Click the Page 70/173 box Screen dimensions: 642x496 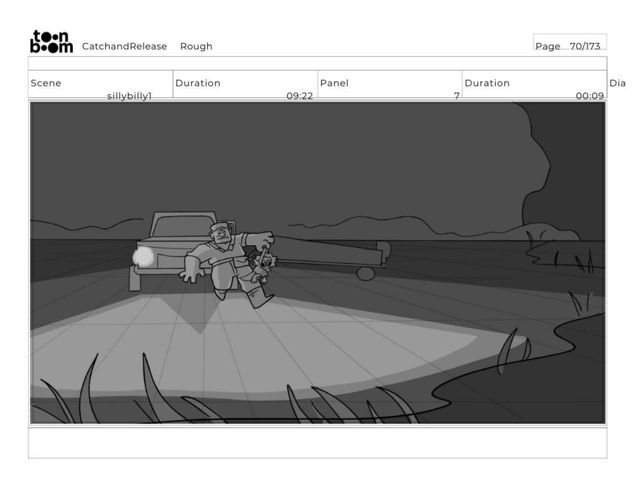pos(569,42)
